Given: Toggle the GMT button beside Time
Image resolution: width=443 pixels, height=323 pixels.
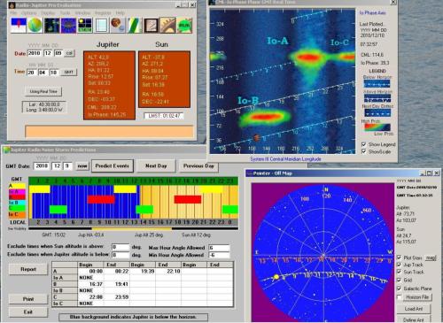Looking at the screenshot, I should tap(69, 72).
